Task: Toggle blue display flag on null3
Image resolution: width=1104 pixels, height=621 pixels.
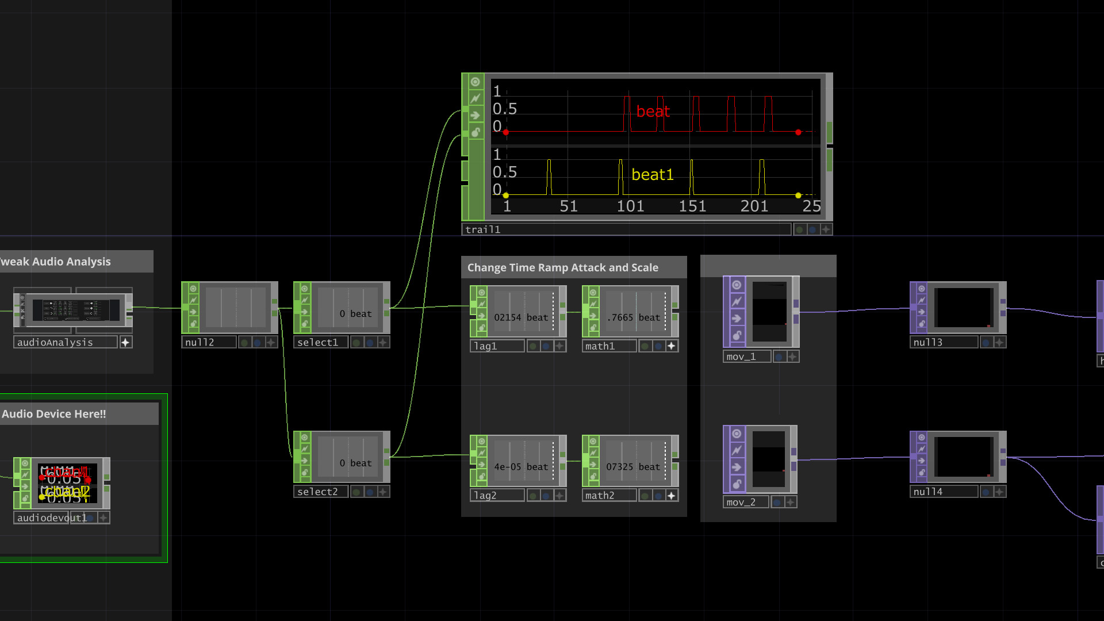Action: pos(987,343)
